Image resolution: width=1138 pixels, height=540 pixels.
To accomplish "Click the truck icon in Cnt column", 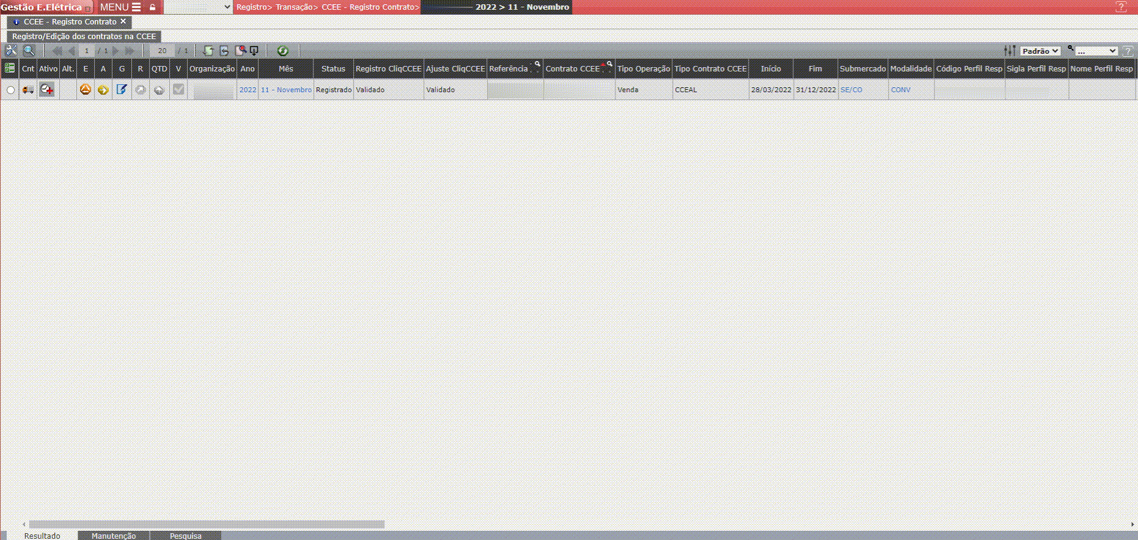I will pos(28,90).
